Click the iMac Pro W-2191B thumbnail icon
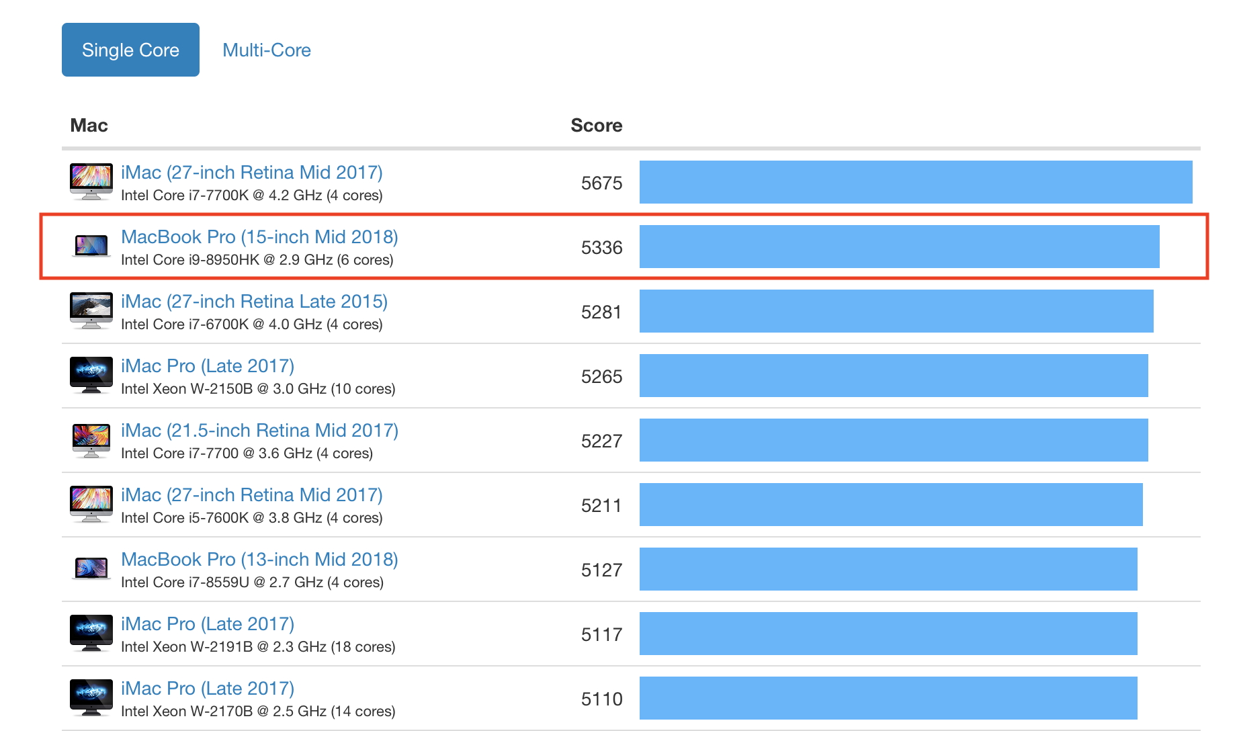Image resolution: width=1239 pixels, height=731 pixels. 91,633
